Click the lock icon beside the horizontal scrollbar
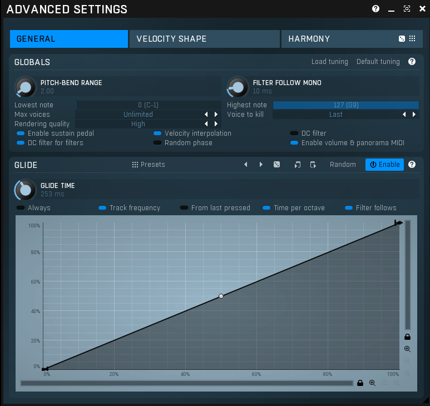The width and height of the screenshot is (430, 406). tap(360, 383)
